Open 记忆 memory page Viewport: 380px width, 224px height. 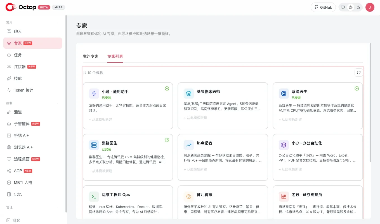pos(33,194)
